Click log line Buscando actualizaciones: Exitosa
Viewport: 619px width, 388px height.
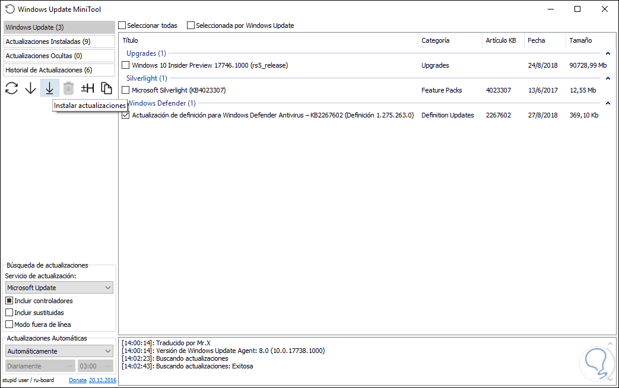pos(187,366)
